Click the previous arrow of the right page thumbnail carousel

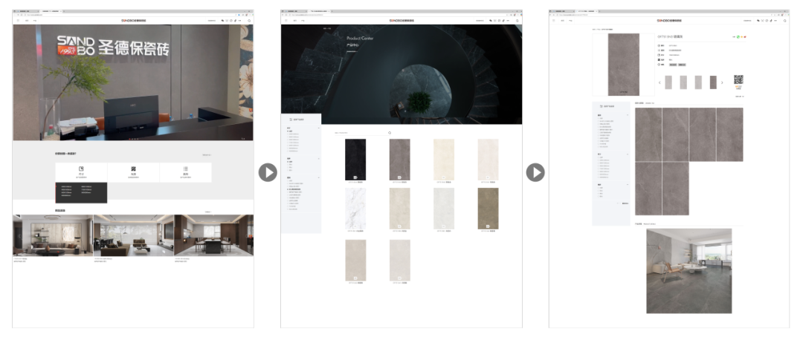point(660,82)
